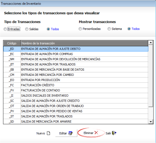Click the Salir exit door icon
The image size is (156, 143).
click(114, 133)
